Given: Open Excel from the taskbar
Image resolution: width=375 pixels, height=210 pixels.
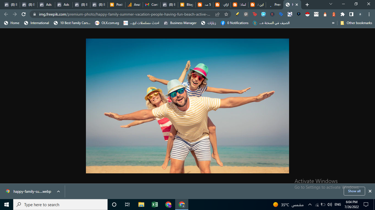Looking at the screenshot, I should [x=155, y=205].
